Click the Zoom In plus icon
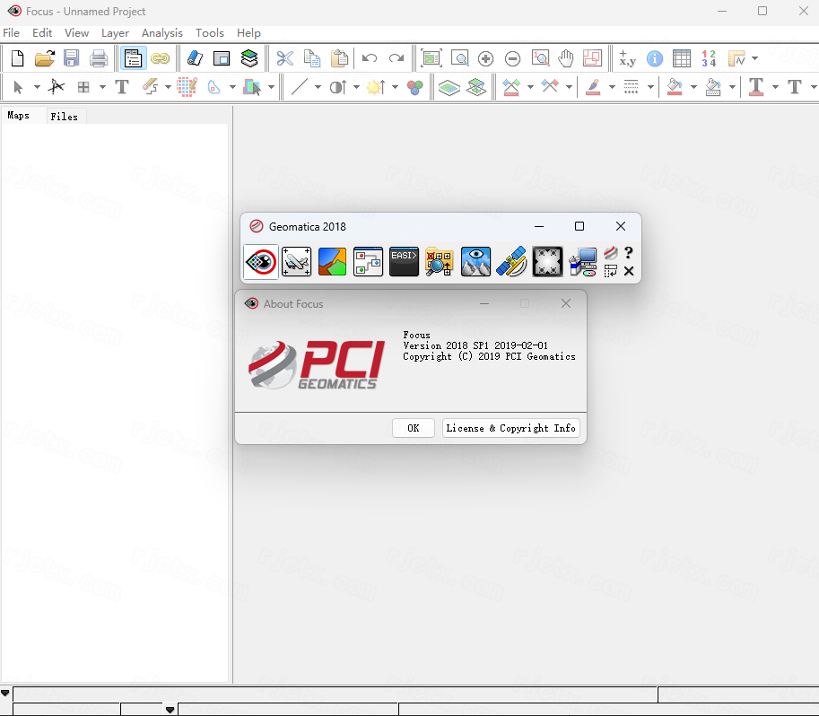The image size is (819, 716). tap(485, 59)
